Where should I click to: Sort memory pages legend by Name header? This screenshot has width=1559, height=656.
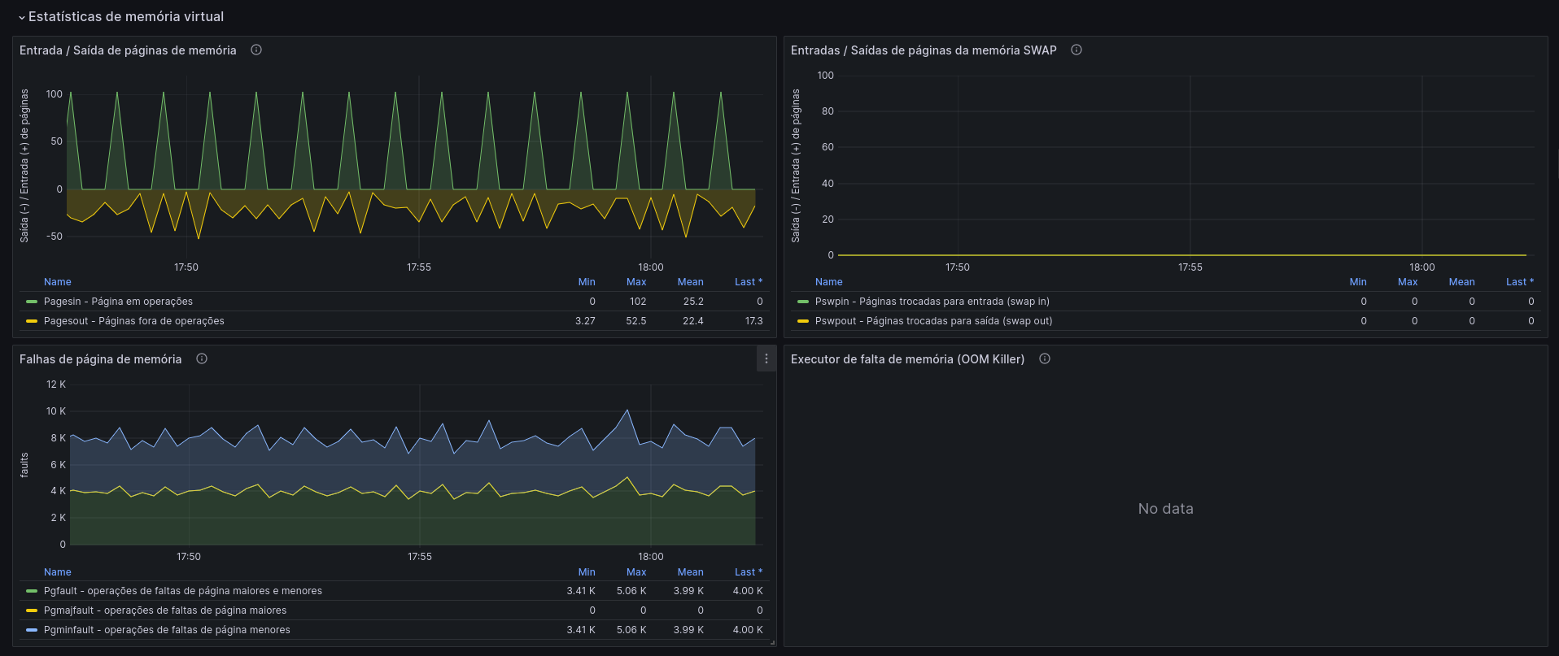58,282
